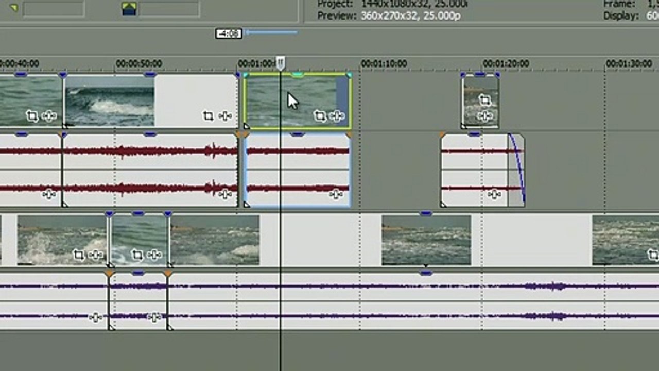Click the 00:00:40:00 ruler mark
659x371 pixels.
click(19, 63)
